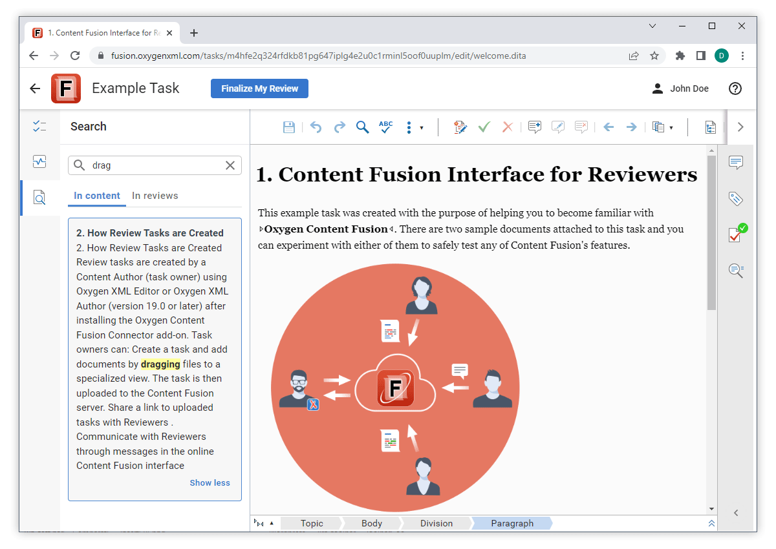Open the change-view mode dropdown
This screenshot has height=549, width=776.
(x=663, y=127)
